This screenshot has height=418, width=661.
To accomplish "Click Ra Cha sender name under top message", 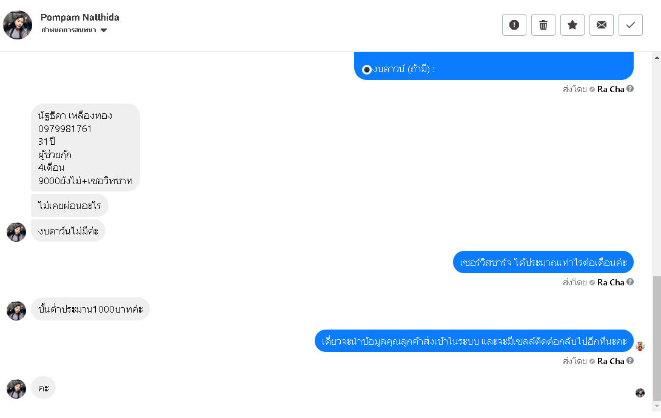I will pos(611,89).
